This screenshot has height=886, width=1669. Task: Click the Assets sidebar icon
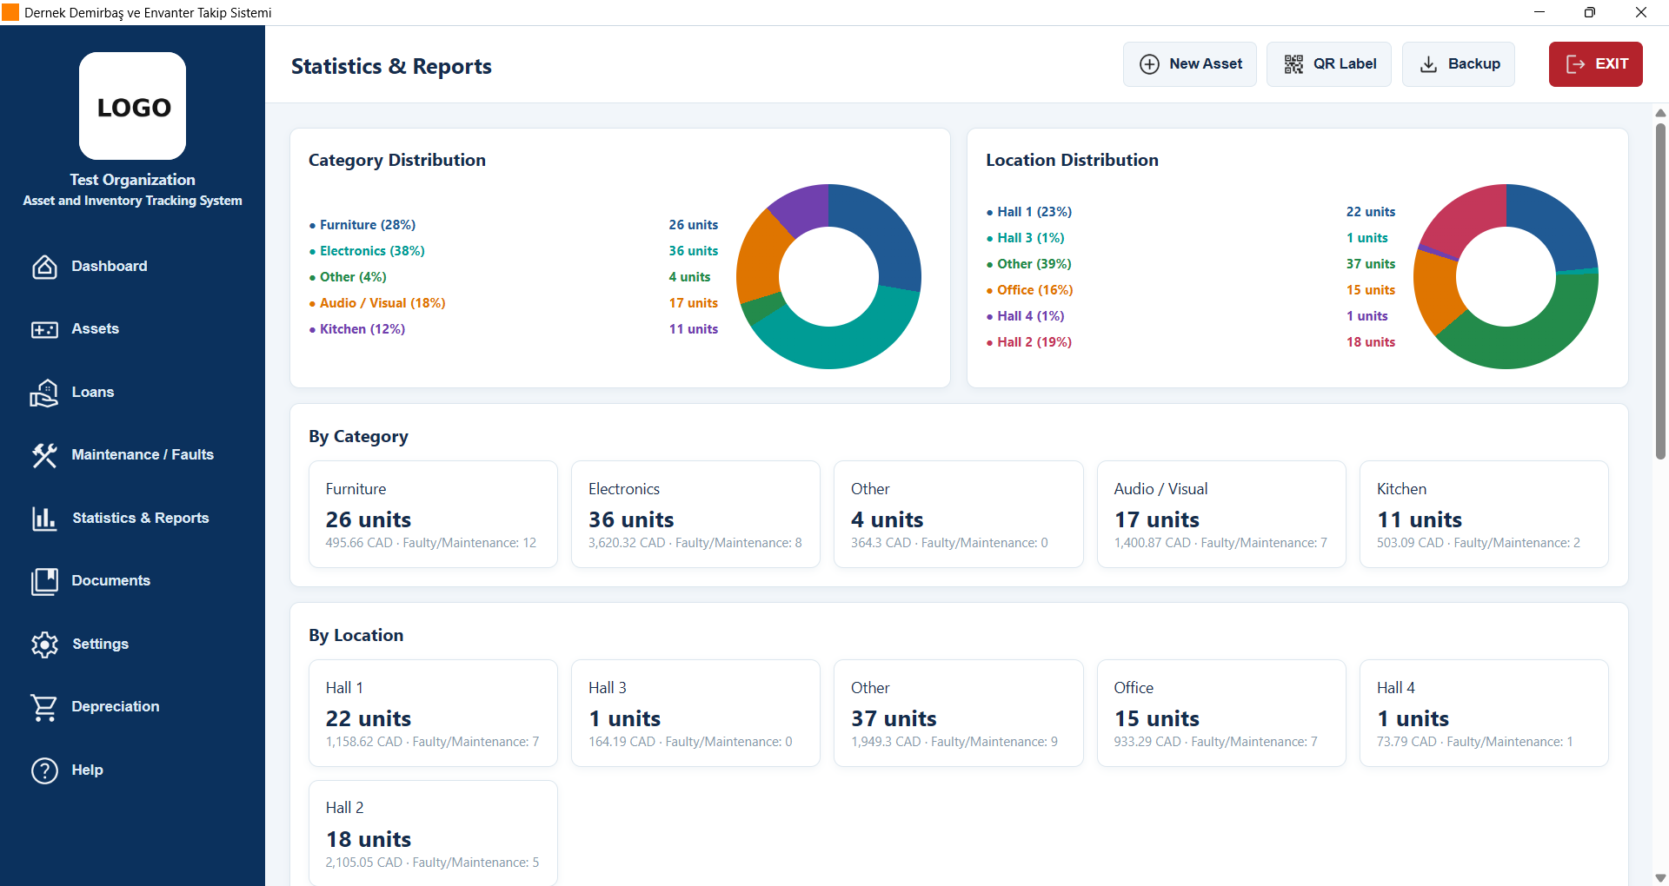[44, 329]
